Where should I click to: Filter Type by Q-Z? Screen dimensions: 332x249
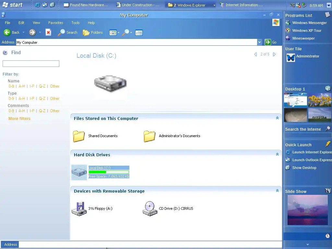click(42, 99)
